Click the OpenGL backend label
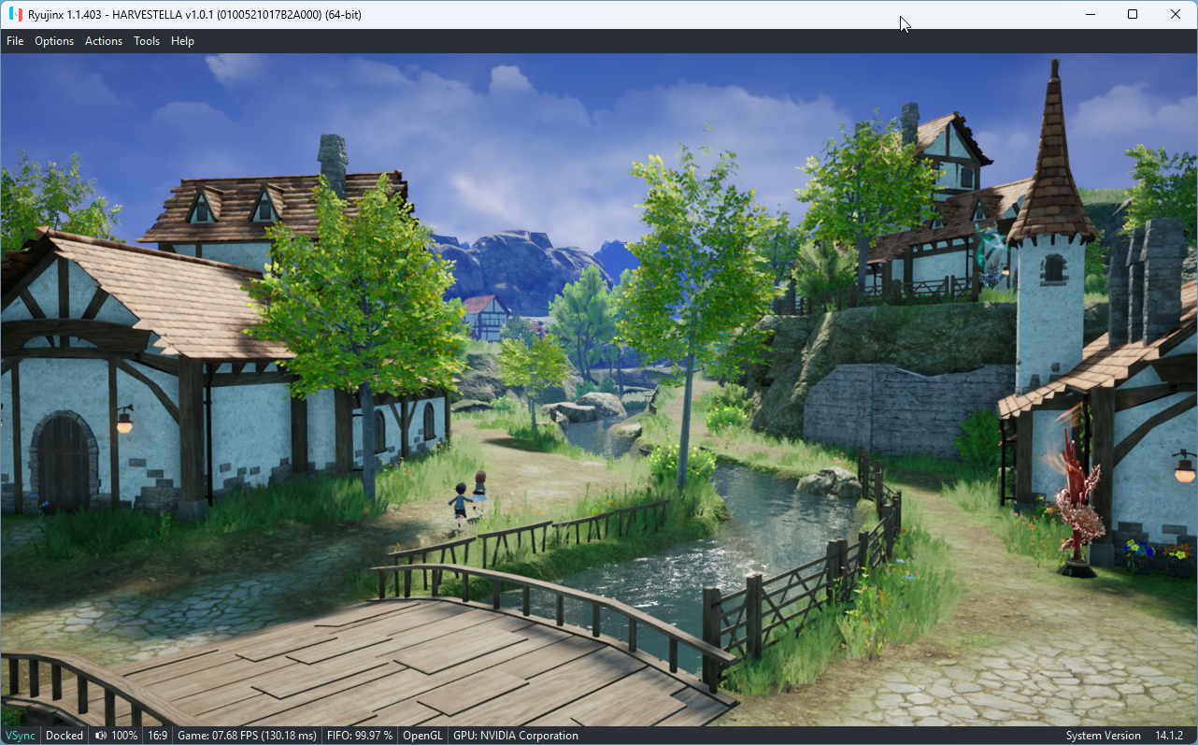1198x745 pixels. [421, 736]
